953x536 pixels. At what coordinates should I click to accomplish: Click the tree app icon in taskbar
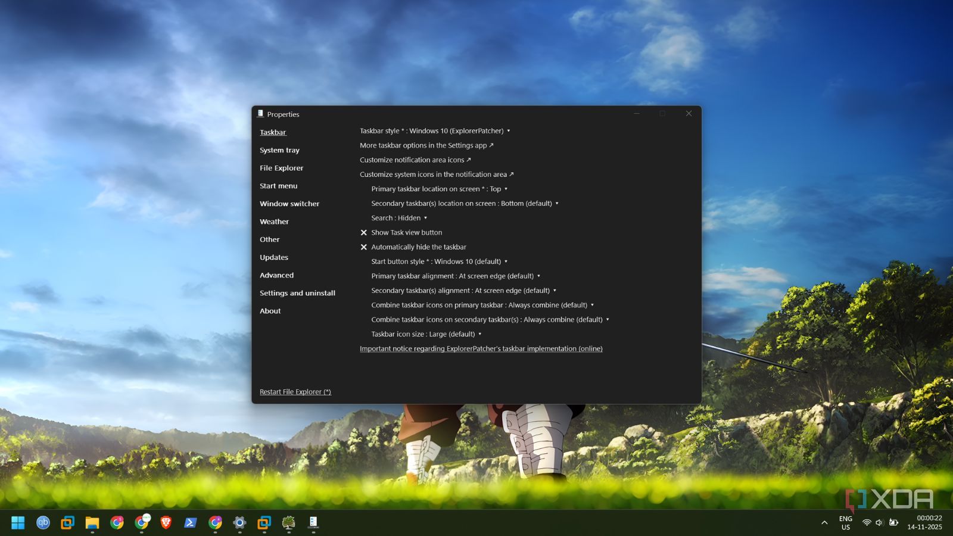pyautogui.click(x=289, y=523)
